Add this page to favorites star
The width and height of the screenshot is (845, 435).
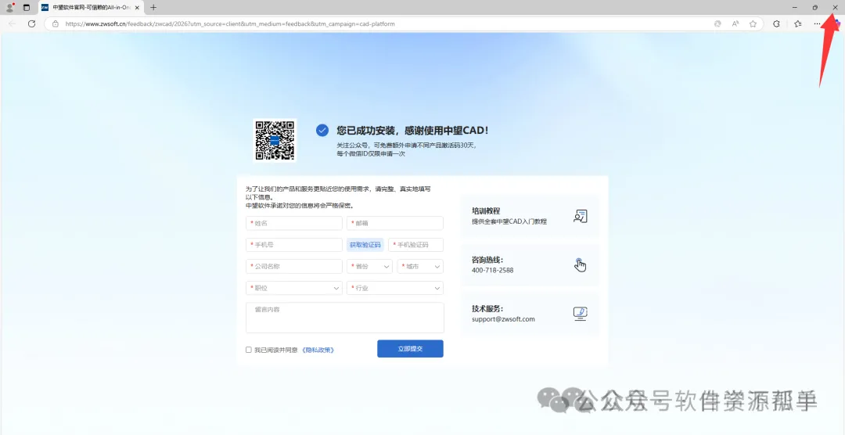pyautogui.click(x=753, y=23)
